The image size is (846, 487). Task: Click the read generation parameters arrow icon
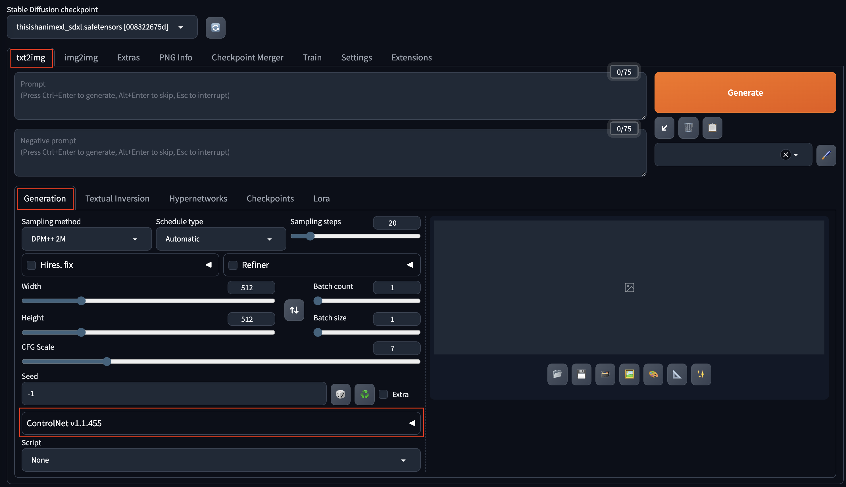point(664,128)
